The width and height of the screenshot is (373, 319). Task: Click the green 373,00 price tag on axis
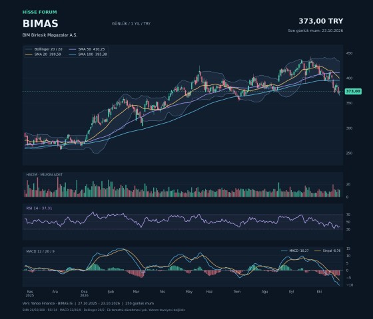[353, 92]
